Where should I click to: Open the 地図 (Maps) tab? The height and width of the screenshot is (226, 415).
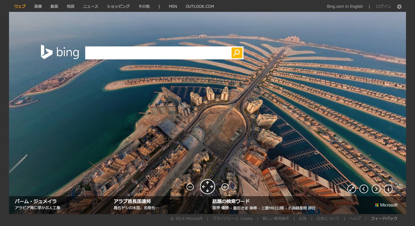tap(71, 6)
